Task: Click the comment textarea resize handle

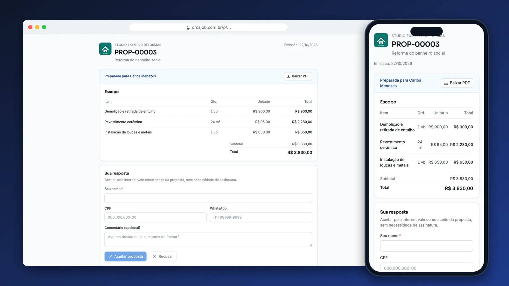Action: point(310,245)
